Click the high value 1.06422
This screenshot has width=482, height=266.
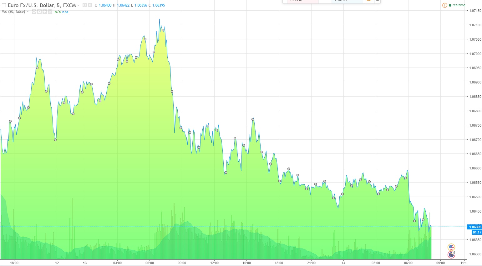tap(123, 5)
